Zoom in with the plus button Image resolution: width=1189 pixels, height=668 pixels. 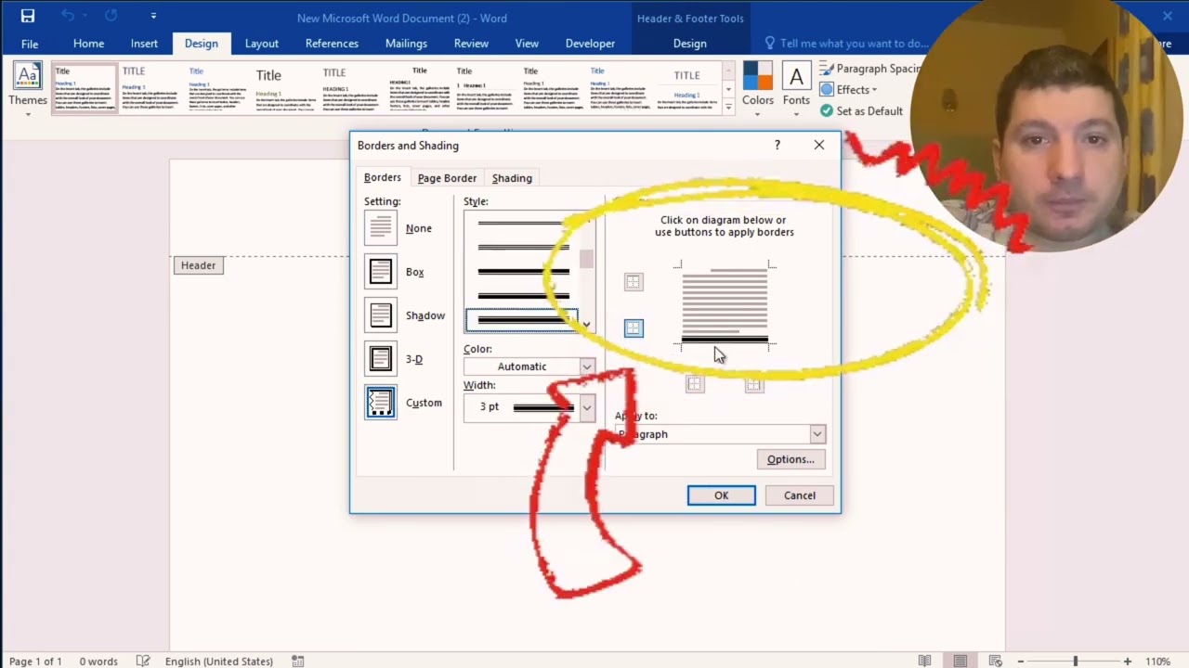[x=1128, y=661]
